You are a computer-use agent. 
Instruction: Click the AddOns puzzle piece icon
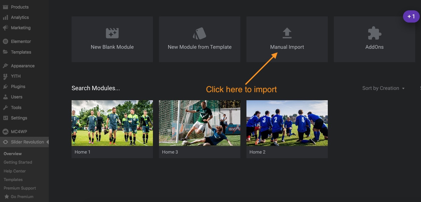374,33
